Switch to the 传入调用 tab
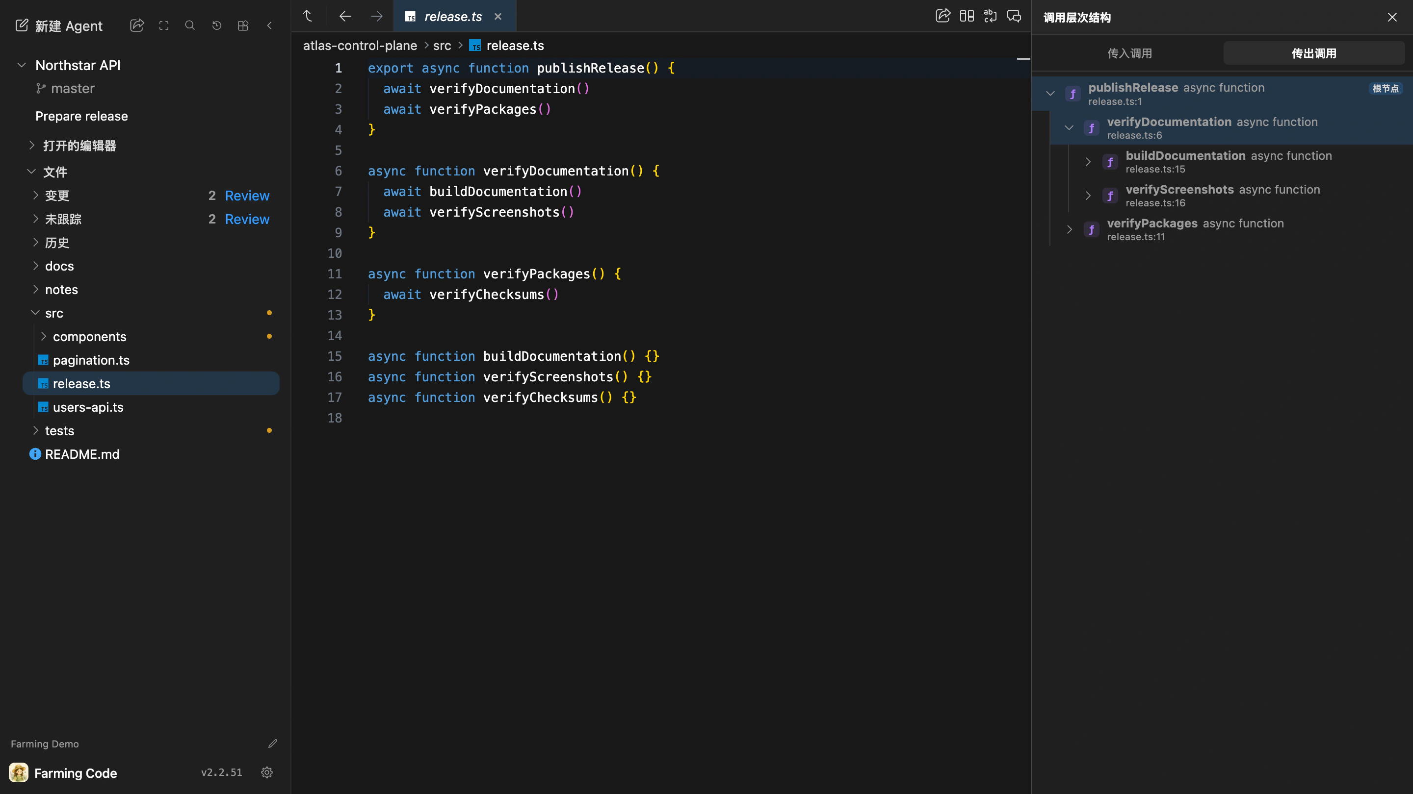 [1129, 53]
